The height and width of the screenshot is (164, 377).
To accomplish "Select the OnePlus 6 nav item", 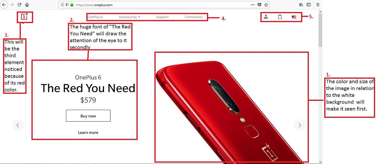I will [95, 17].
